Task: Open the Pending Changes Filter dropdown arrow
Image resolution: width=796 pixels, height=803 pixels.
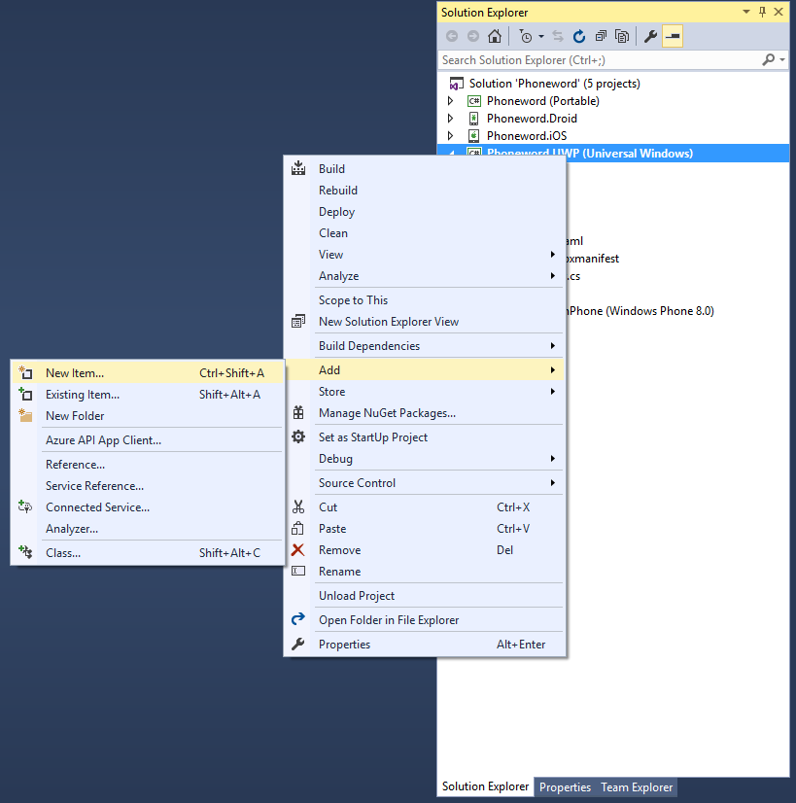Action: pyautogui.click(x=541, y=37)
